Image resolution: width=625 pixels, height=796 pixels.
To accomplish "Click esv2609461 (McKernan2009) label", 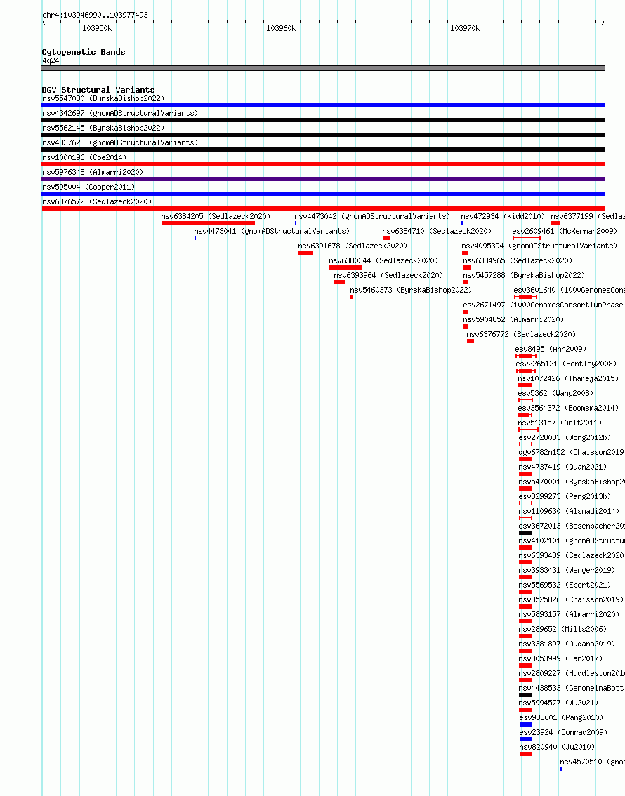I will (565, 231).
